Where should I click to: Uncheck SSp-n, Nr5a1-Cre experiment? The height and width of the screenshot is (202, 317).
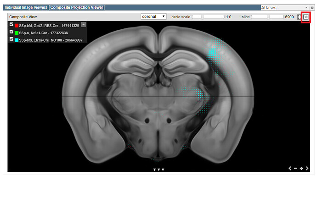(11, 32)
